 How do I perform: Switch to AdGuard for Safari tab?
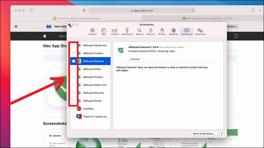pos(76,18)
